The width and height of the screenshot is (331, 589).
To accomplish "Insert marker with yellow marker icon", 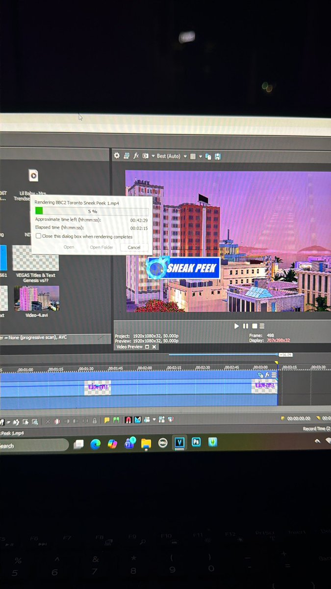I will [x=106, y=421].
